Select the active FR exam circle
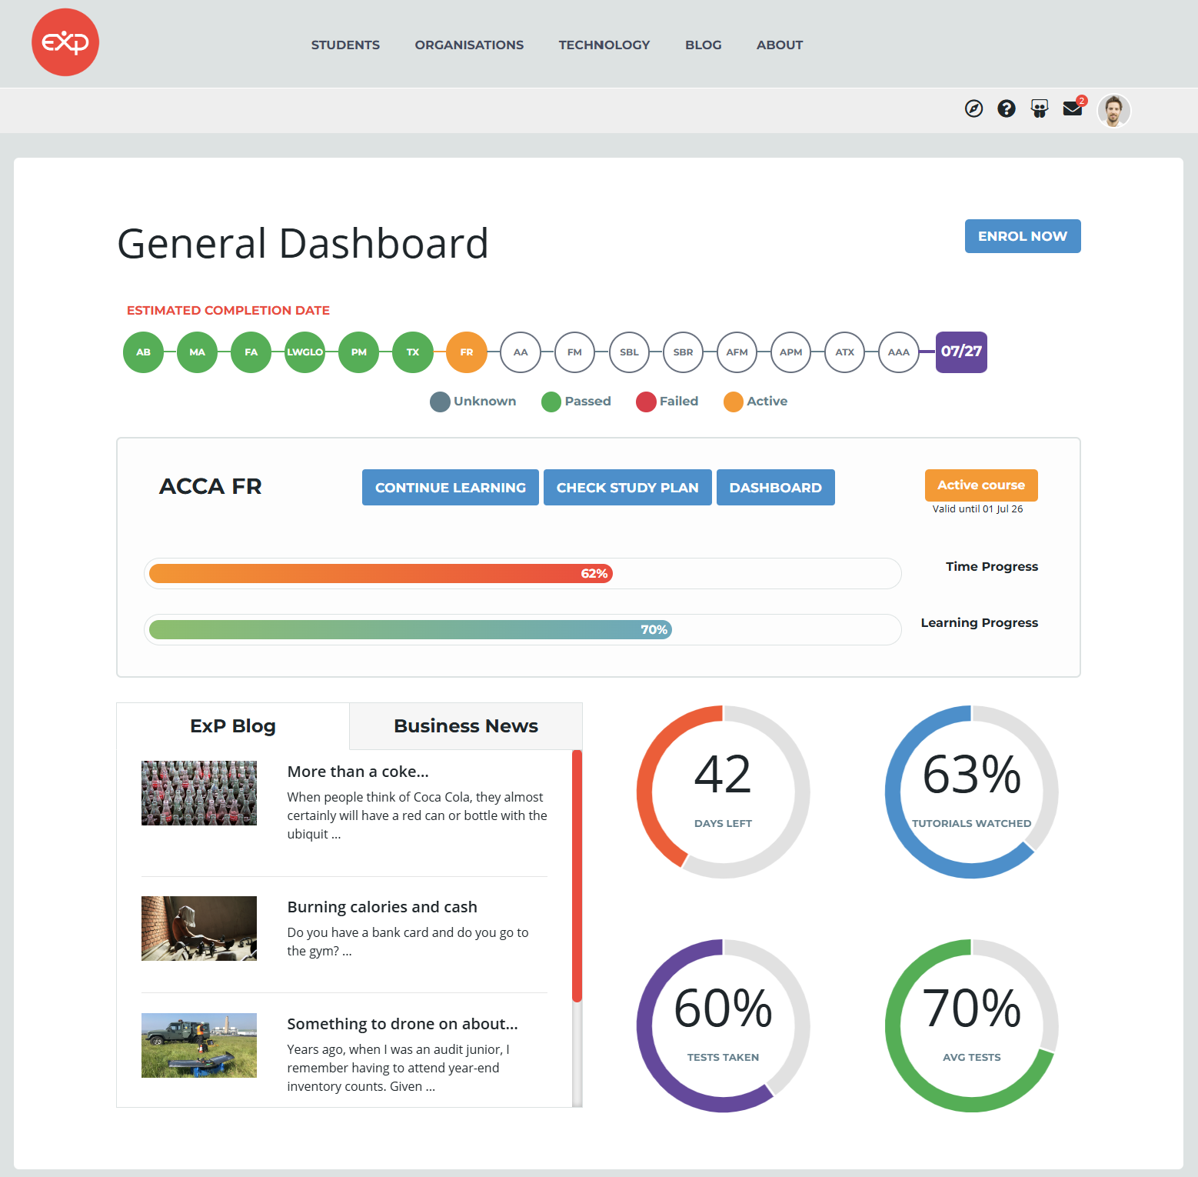Screen dimensions: 1198x1177 tap(466, 352)
